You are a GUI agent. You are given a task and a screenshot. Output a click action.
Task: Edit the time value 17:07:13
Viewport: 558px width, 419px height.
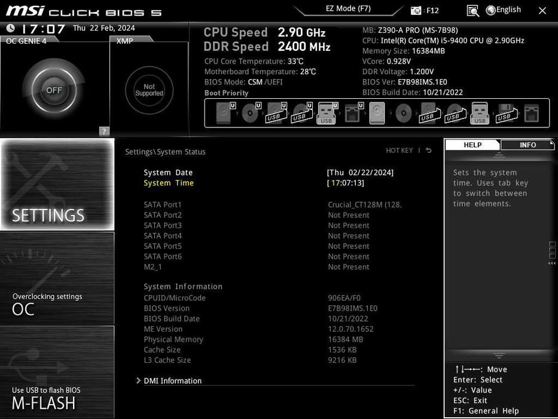(346, 183)
